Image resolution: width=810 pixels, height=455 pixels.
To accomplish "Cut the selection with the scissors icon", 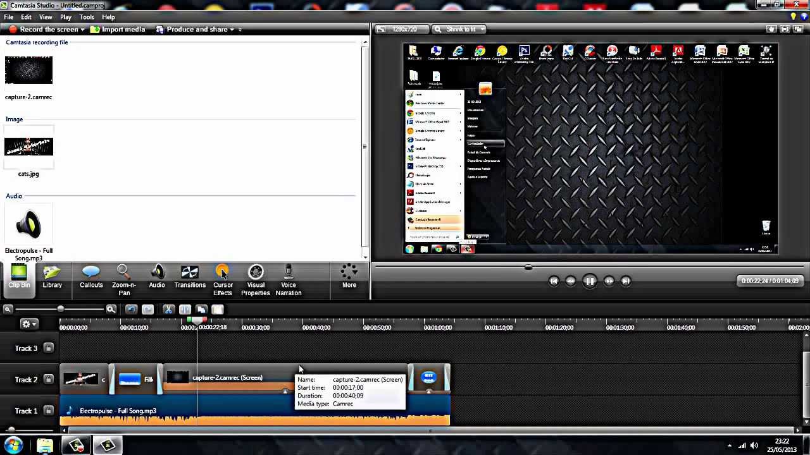I will coord(168,310).
